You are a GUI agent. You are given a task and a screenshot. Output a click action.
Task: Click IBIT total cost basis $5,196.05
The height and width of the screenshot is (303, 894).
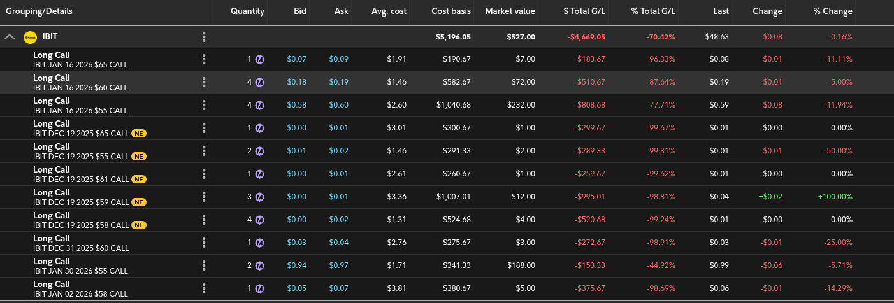click(453, 37)
